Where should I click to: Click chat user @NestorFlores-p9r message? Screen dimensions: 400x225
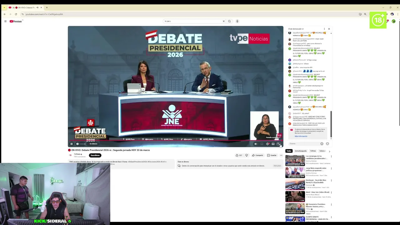click(x=305, y=60)
